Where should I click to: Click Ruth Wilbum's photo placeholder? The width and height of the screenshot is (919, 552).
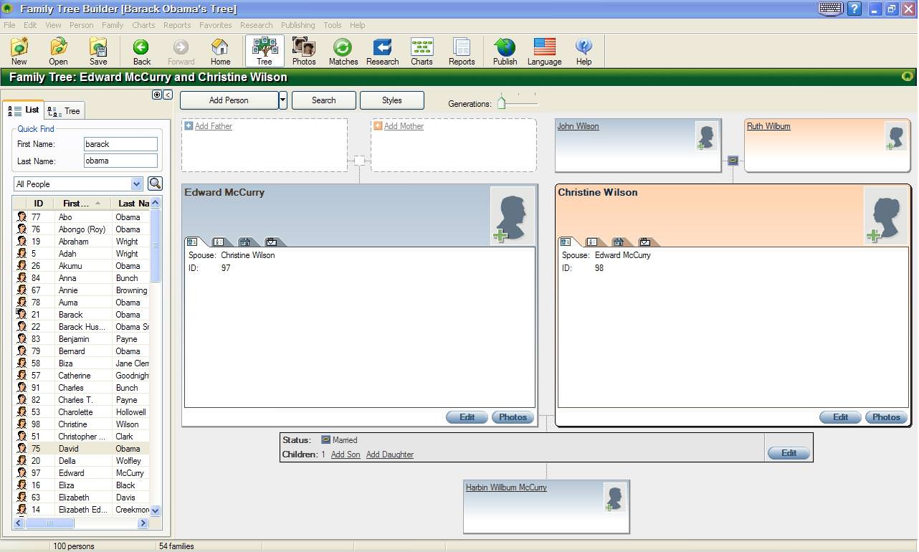pyautogui.click(x=895, y=136)
